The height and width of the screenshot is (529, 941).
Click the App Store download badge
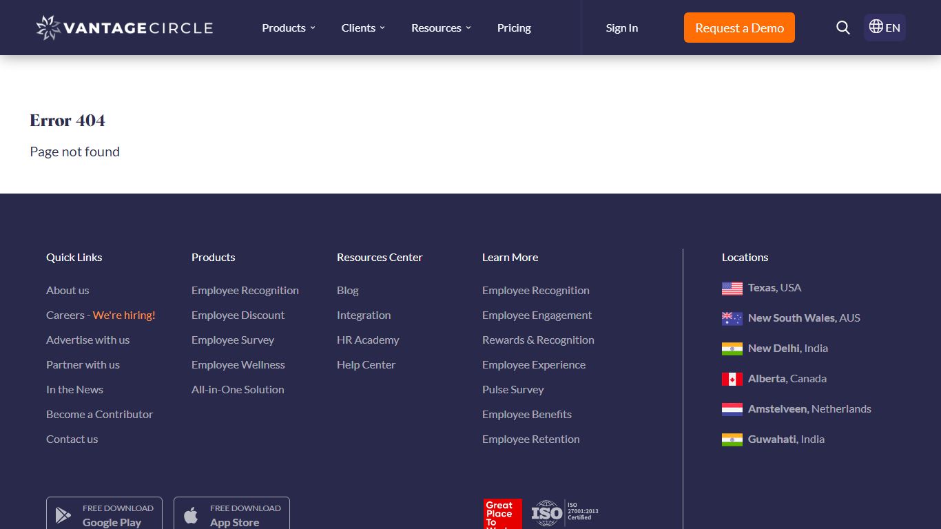pos(231,514)
